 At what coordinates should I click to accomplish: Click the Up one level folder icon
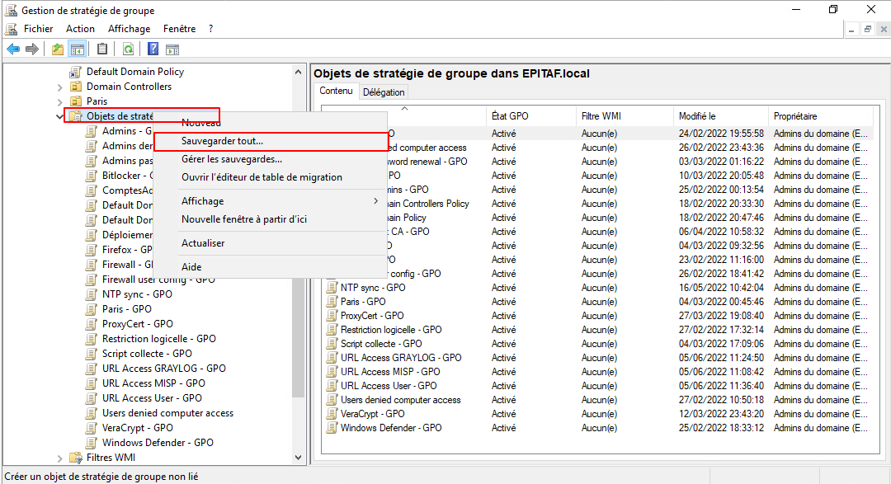click(x=58, y=49)
